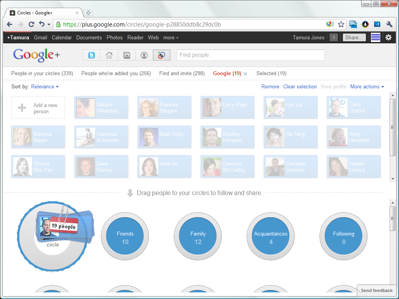The image size is (399, 299).
Task: Open Gmail from the top navigation bar
Action: pyautogui.click(x=40, y=37)
